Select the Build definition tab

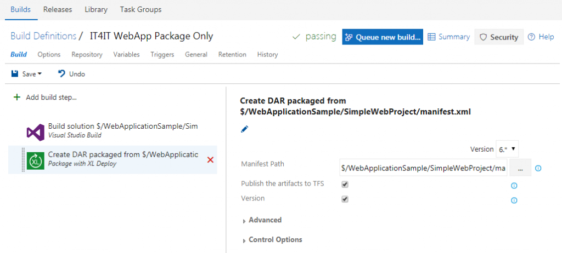click(19, 55)
